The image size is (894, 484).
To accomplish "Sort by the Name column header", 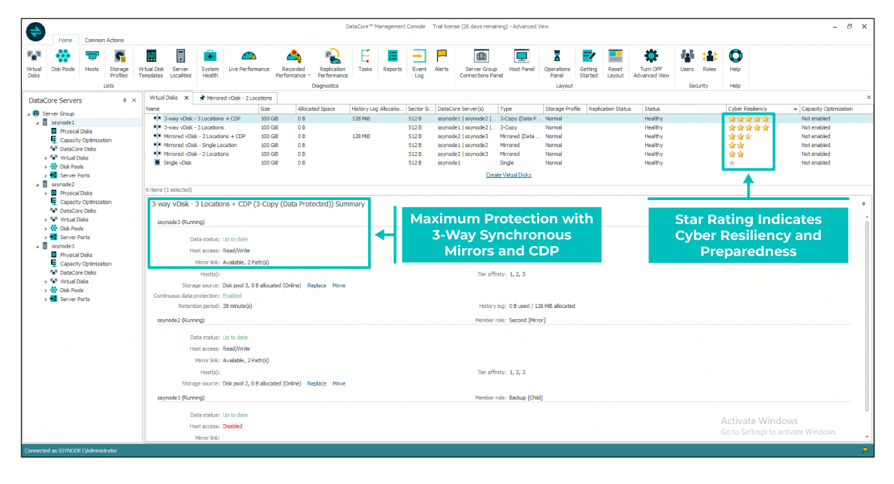I will (x=201, y=109).
